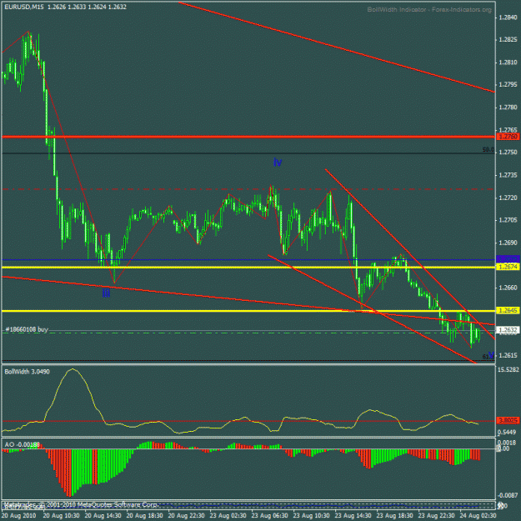Screen dimensions: 521x521
Task: Click the 20 Aug 14:30 time label
Action: click(103, 515)
